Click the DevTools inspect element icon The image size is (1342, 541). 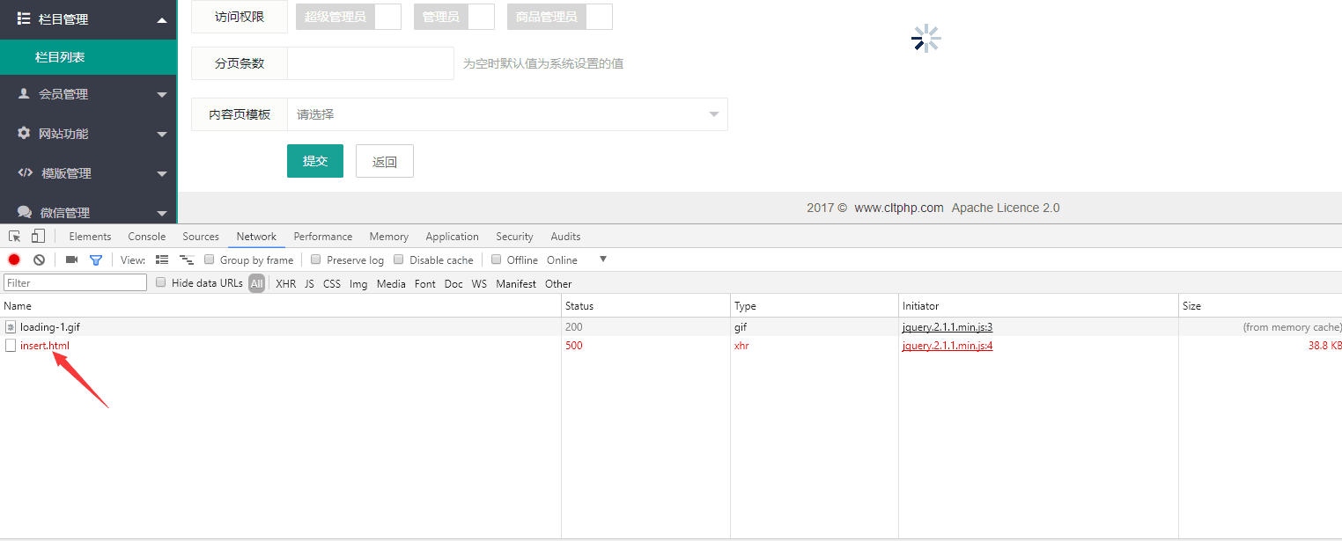point(15,236)
